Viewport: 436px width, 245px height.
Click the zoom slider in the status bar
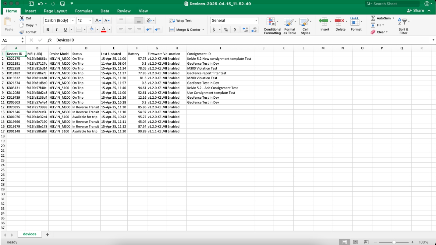click(394, 242)
